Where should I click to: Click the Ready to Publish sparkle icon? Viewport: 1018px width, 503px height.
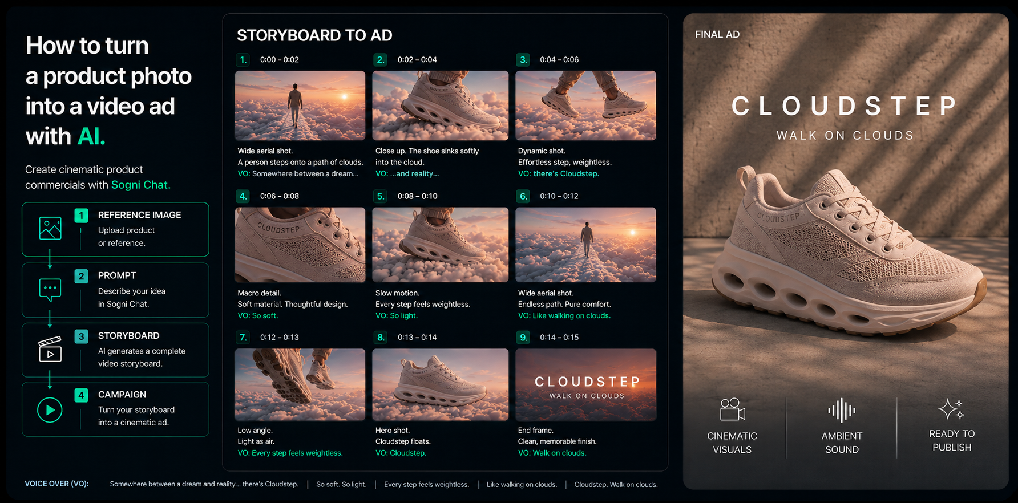[951, 409]
